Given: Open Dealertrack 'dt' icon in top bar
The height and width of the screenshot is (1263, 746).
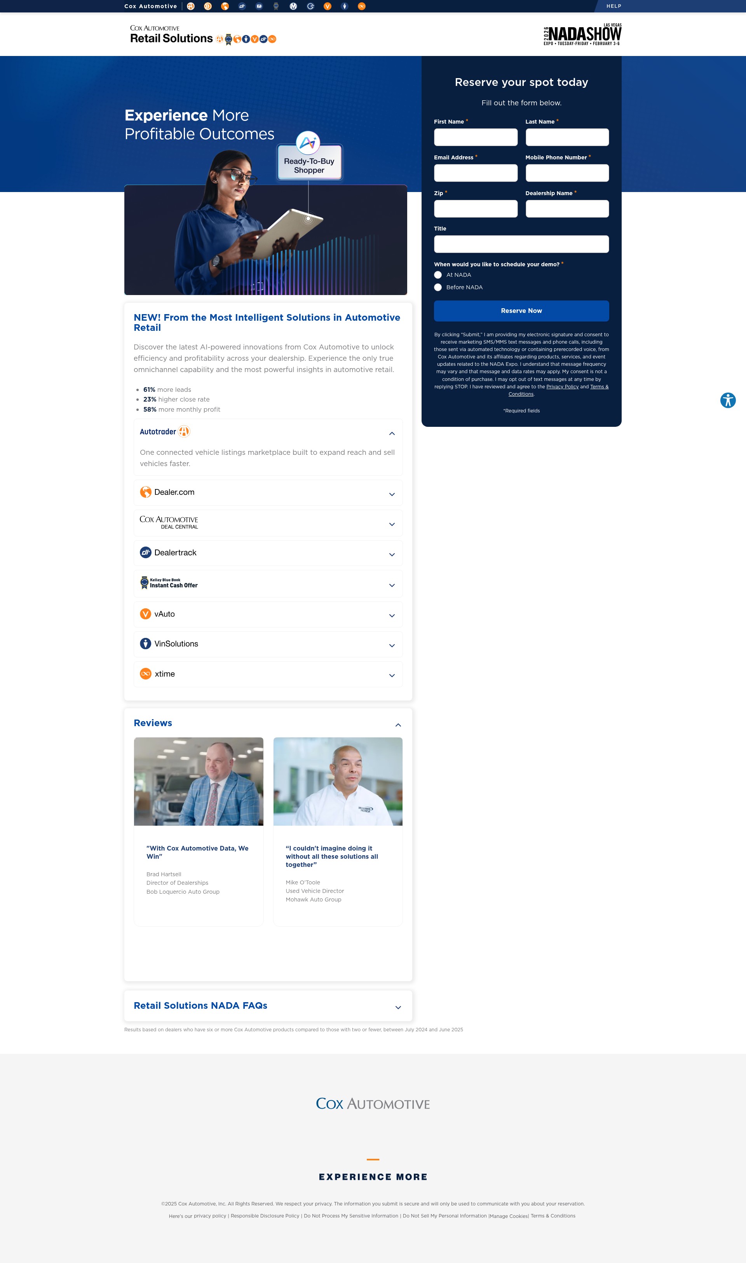Looking at the screenshot, I should tap(242, 6).
